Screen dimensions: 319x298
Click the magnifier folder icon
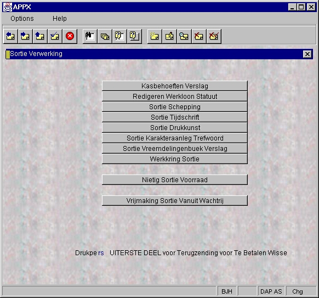(x=184, y=36)
